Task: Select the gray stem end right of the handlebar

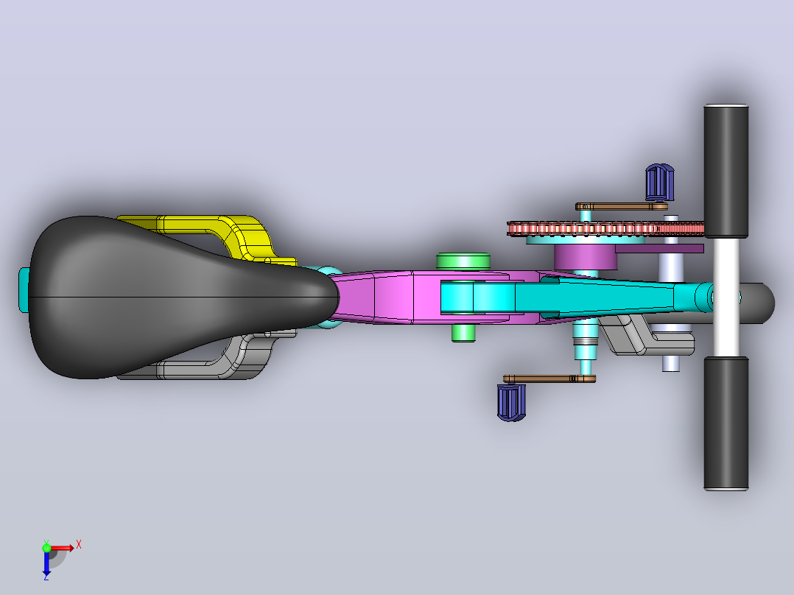Action: pos(758,303)
